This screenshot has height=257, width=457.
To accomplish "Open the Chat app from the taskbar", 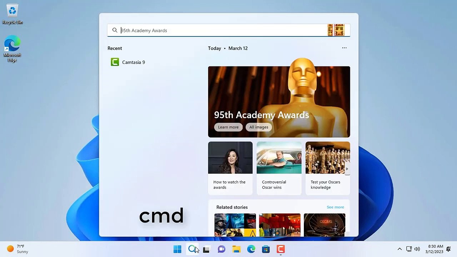I will click(221, 249).
